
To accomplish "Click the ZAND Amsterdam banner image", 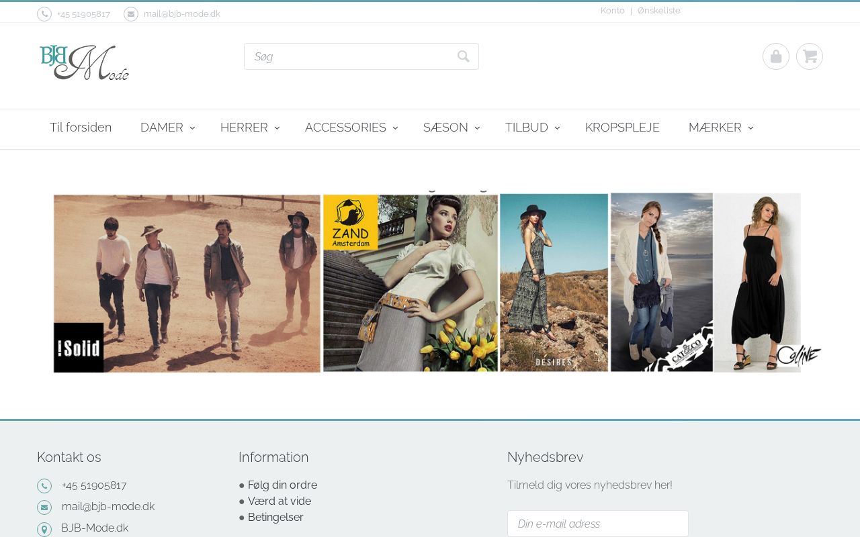I will tap(411, 283).
